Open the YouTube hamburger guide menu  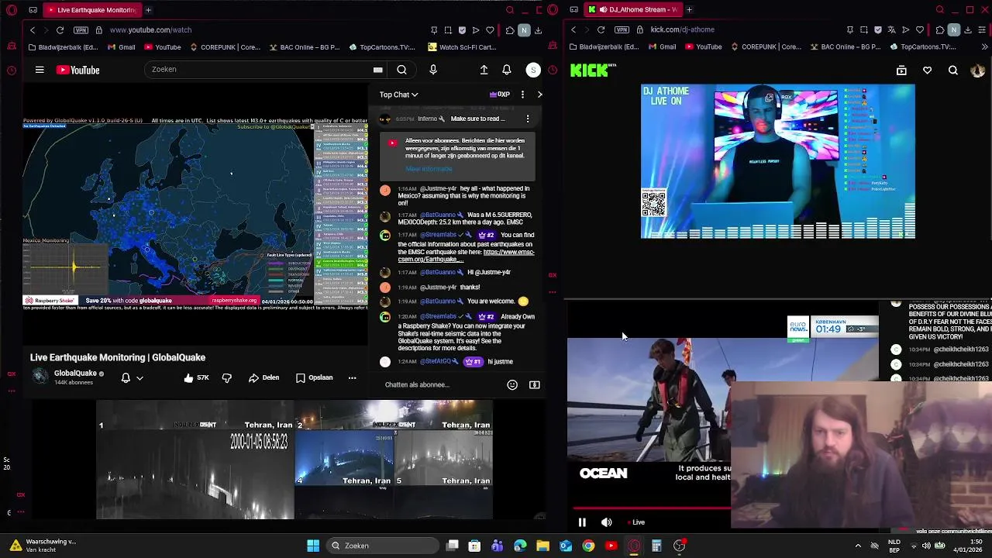coord(40,70)
